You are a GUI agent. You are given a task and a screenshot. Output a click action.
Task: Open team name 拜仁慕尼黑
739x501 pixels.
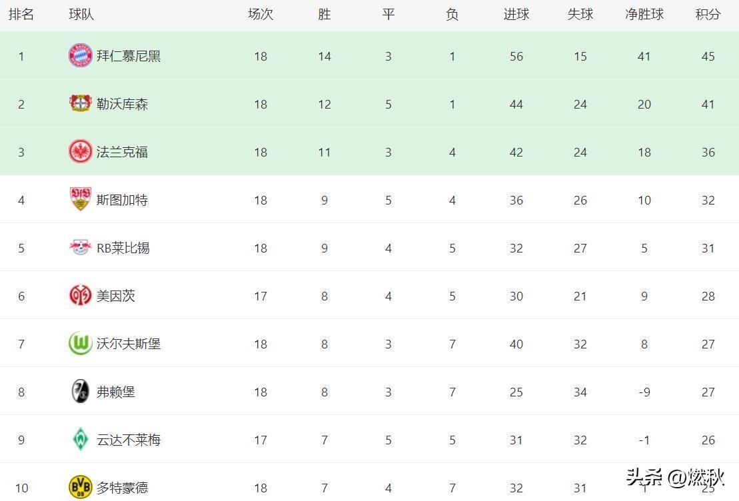[x=129, y=56]
